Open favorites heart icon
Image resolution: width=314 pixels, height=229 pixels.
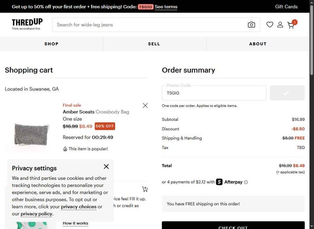270,25
